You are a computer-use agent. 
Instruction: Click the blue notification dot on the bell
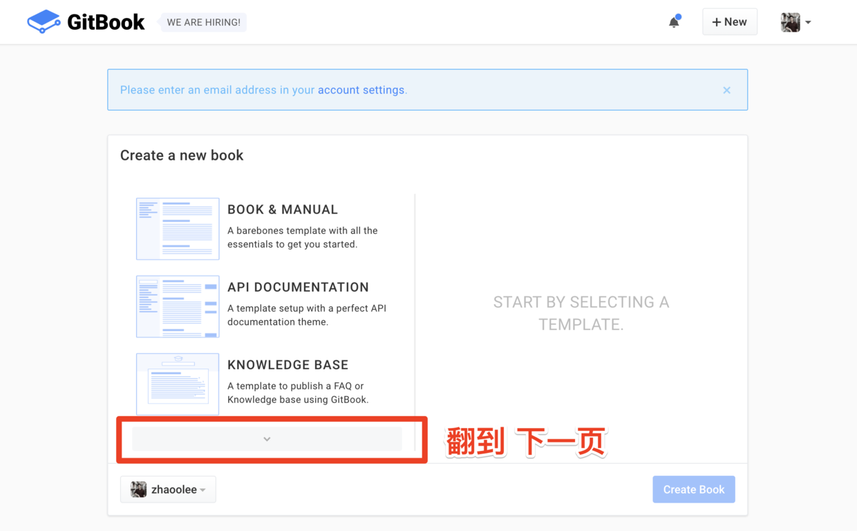(x=679, y=15)
